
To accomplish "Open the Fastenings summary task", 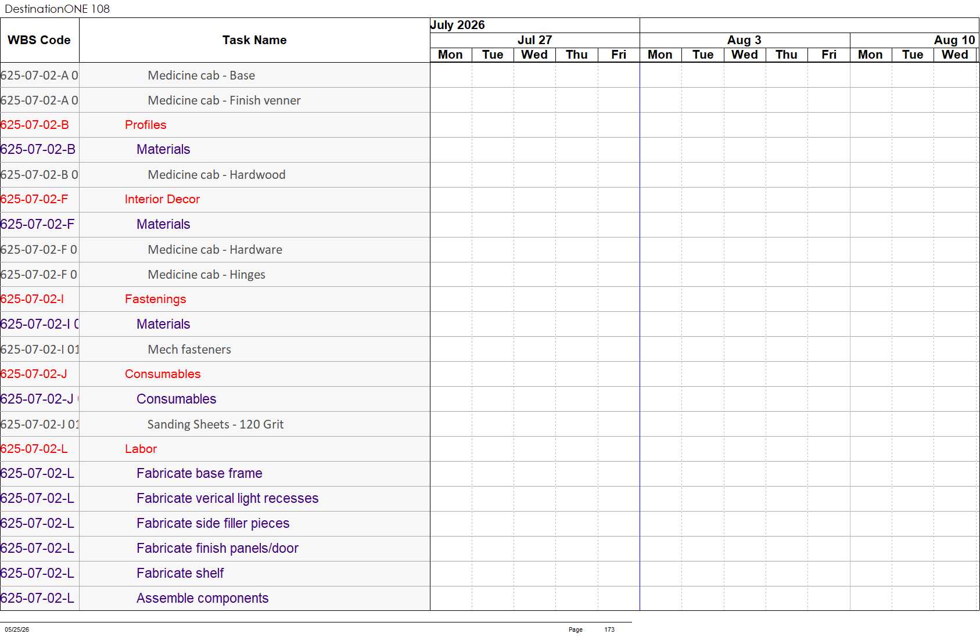I will tap(155, 299).
